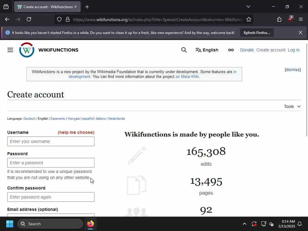The image size is (308, 231).
Task: Open the Firefox extensions puzzle icon
Action: point(279,19)
